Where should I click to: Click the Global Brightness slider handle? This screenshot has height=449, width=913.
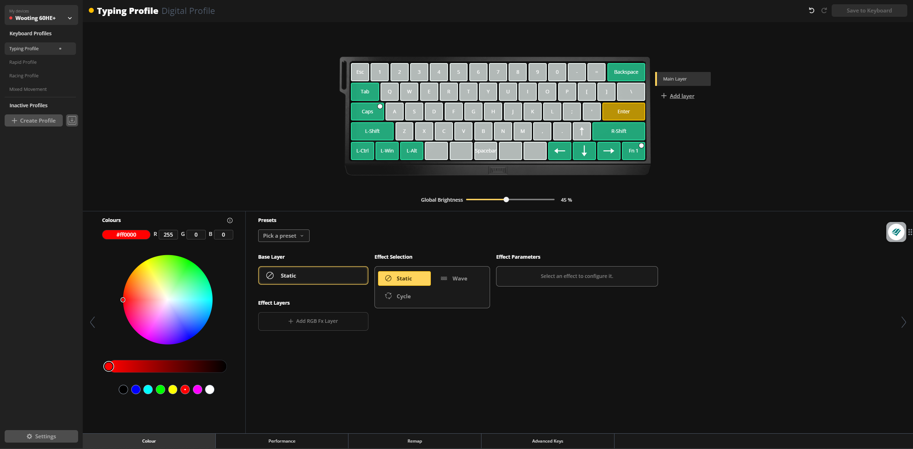click(506, 200)
